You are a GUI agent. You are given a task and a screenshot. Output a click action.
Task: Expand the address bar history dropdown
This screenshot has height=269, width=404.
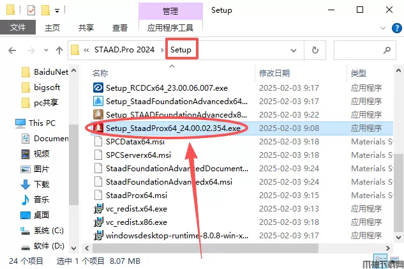point(293,50)
